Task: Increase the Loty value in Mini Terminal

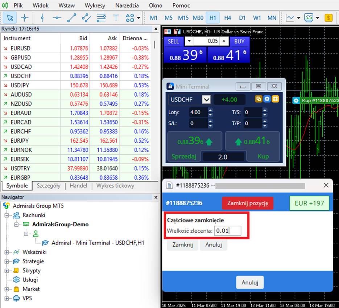Action: tap(210, 110)
